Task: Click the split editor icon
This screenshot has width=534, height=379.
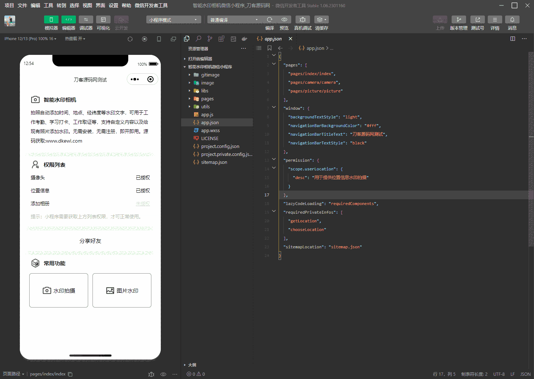Action: click(x=512, y=39)
